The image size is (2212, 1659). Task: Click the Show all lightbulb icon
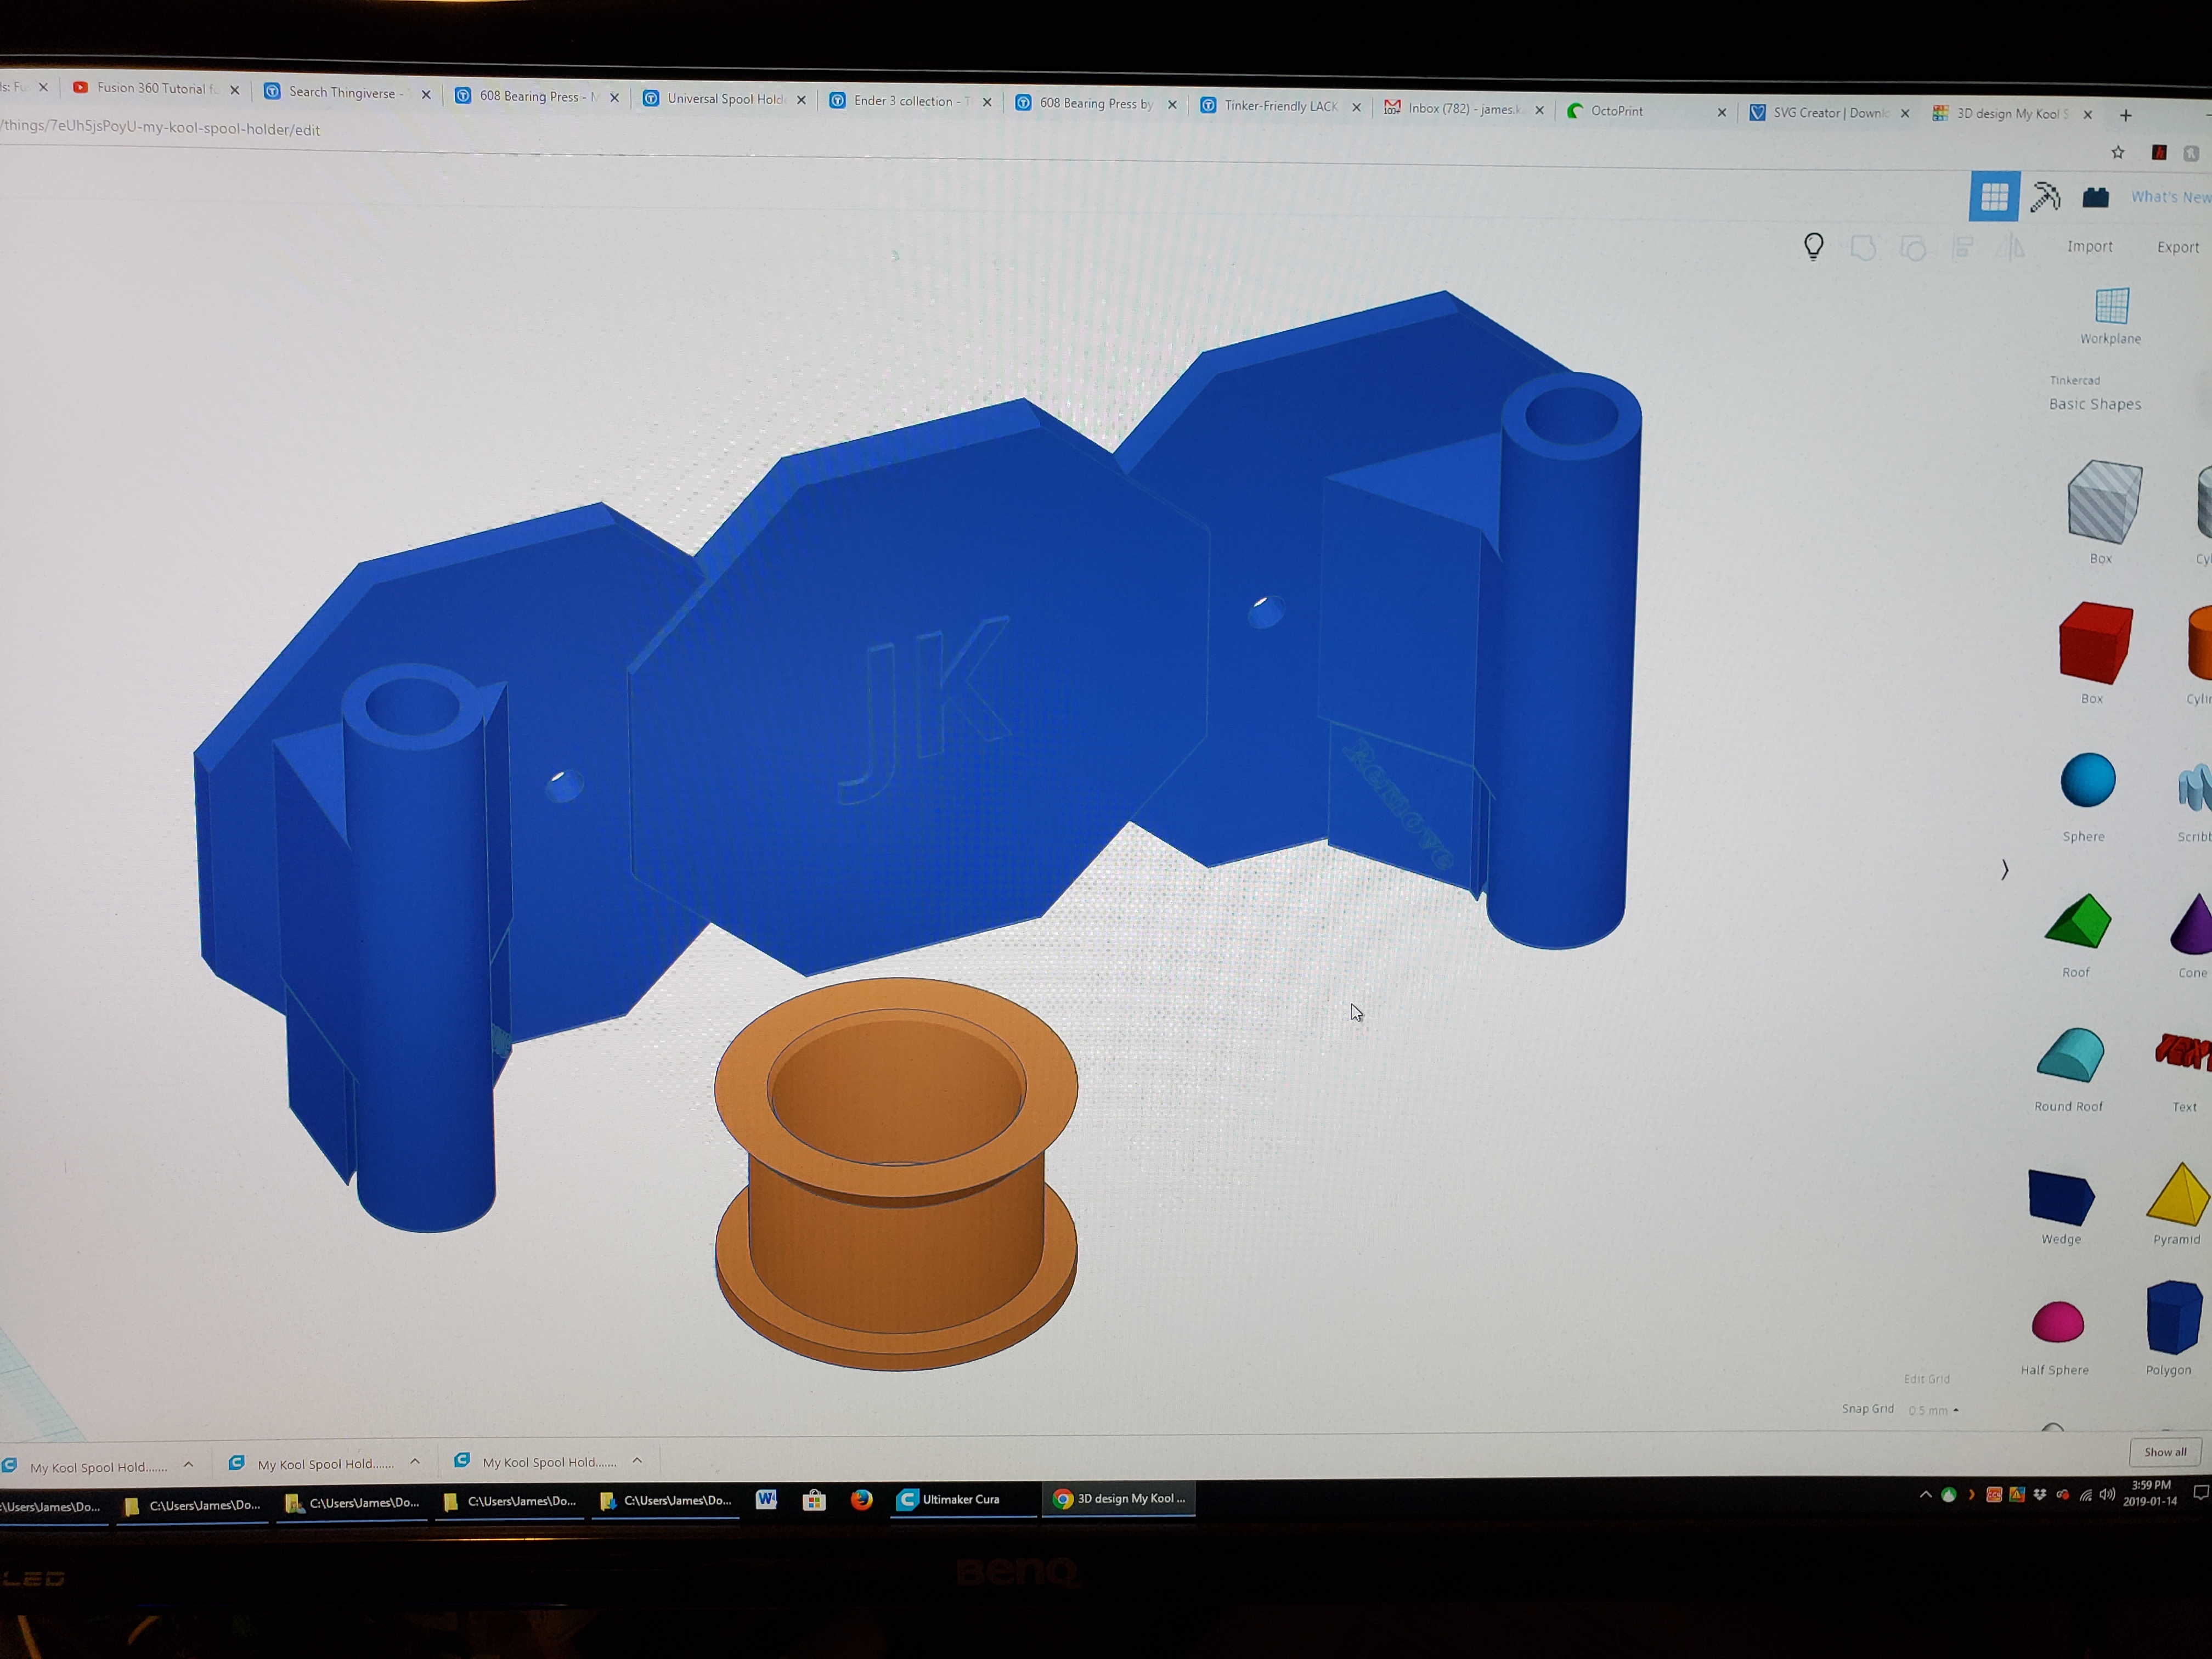pyautogui.click(x=1814, y=246)
